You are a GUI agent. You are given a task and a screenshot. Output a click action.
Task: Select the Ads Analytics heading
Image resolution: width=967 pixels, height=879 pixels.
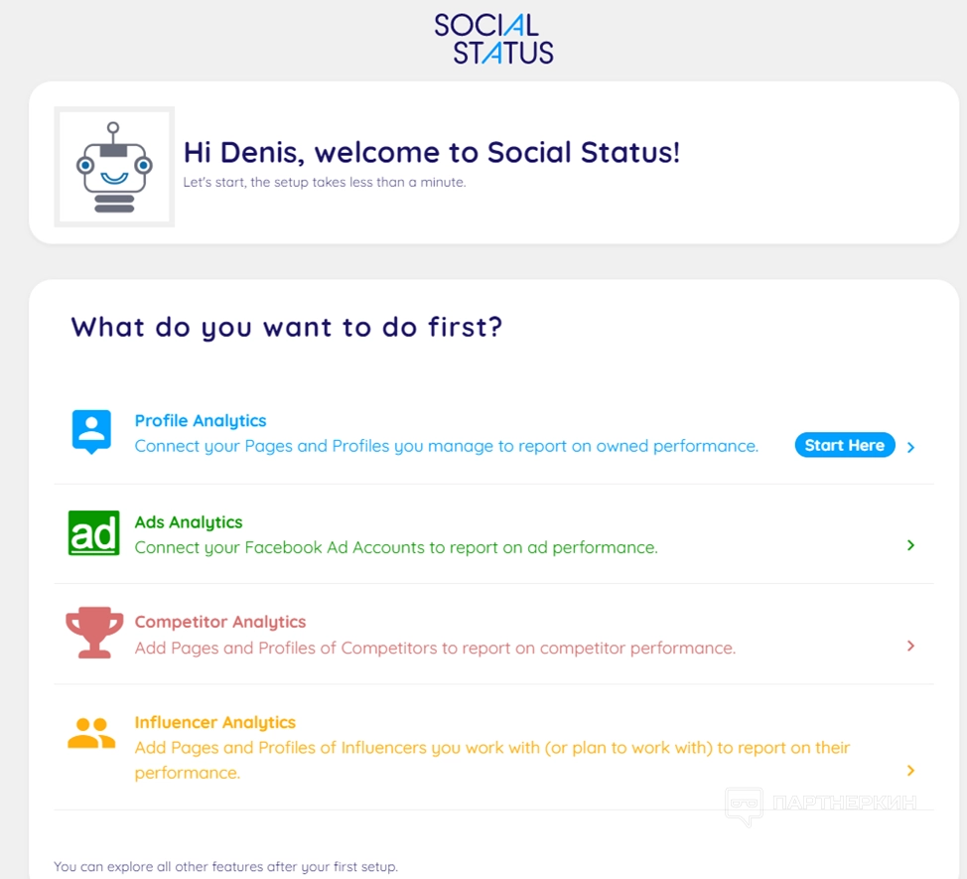(189, 522)
